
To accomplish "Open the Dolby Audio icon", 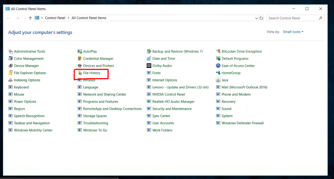I will 149,66.
